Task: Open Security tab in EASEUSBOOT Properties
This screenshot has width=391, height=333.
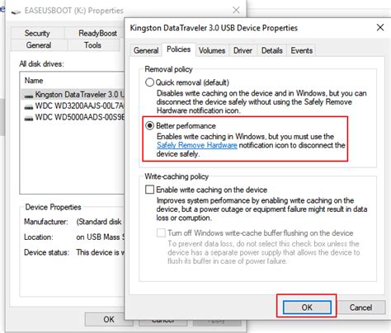Action: pos(37,33)
